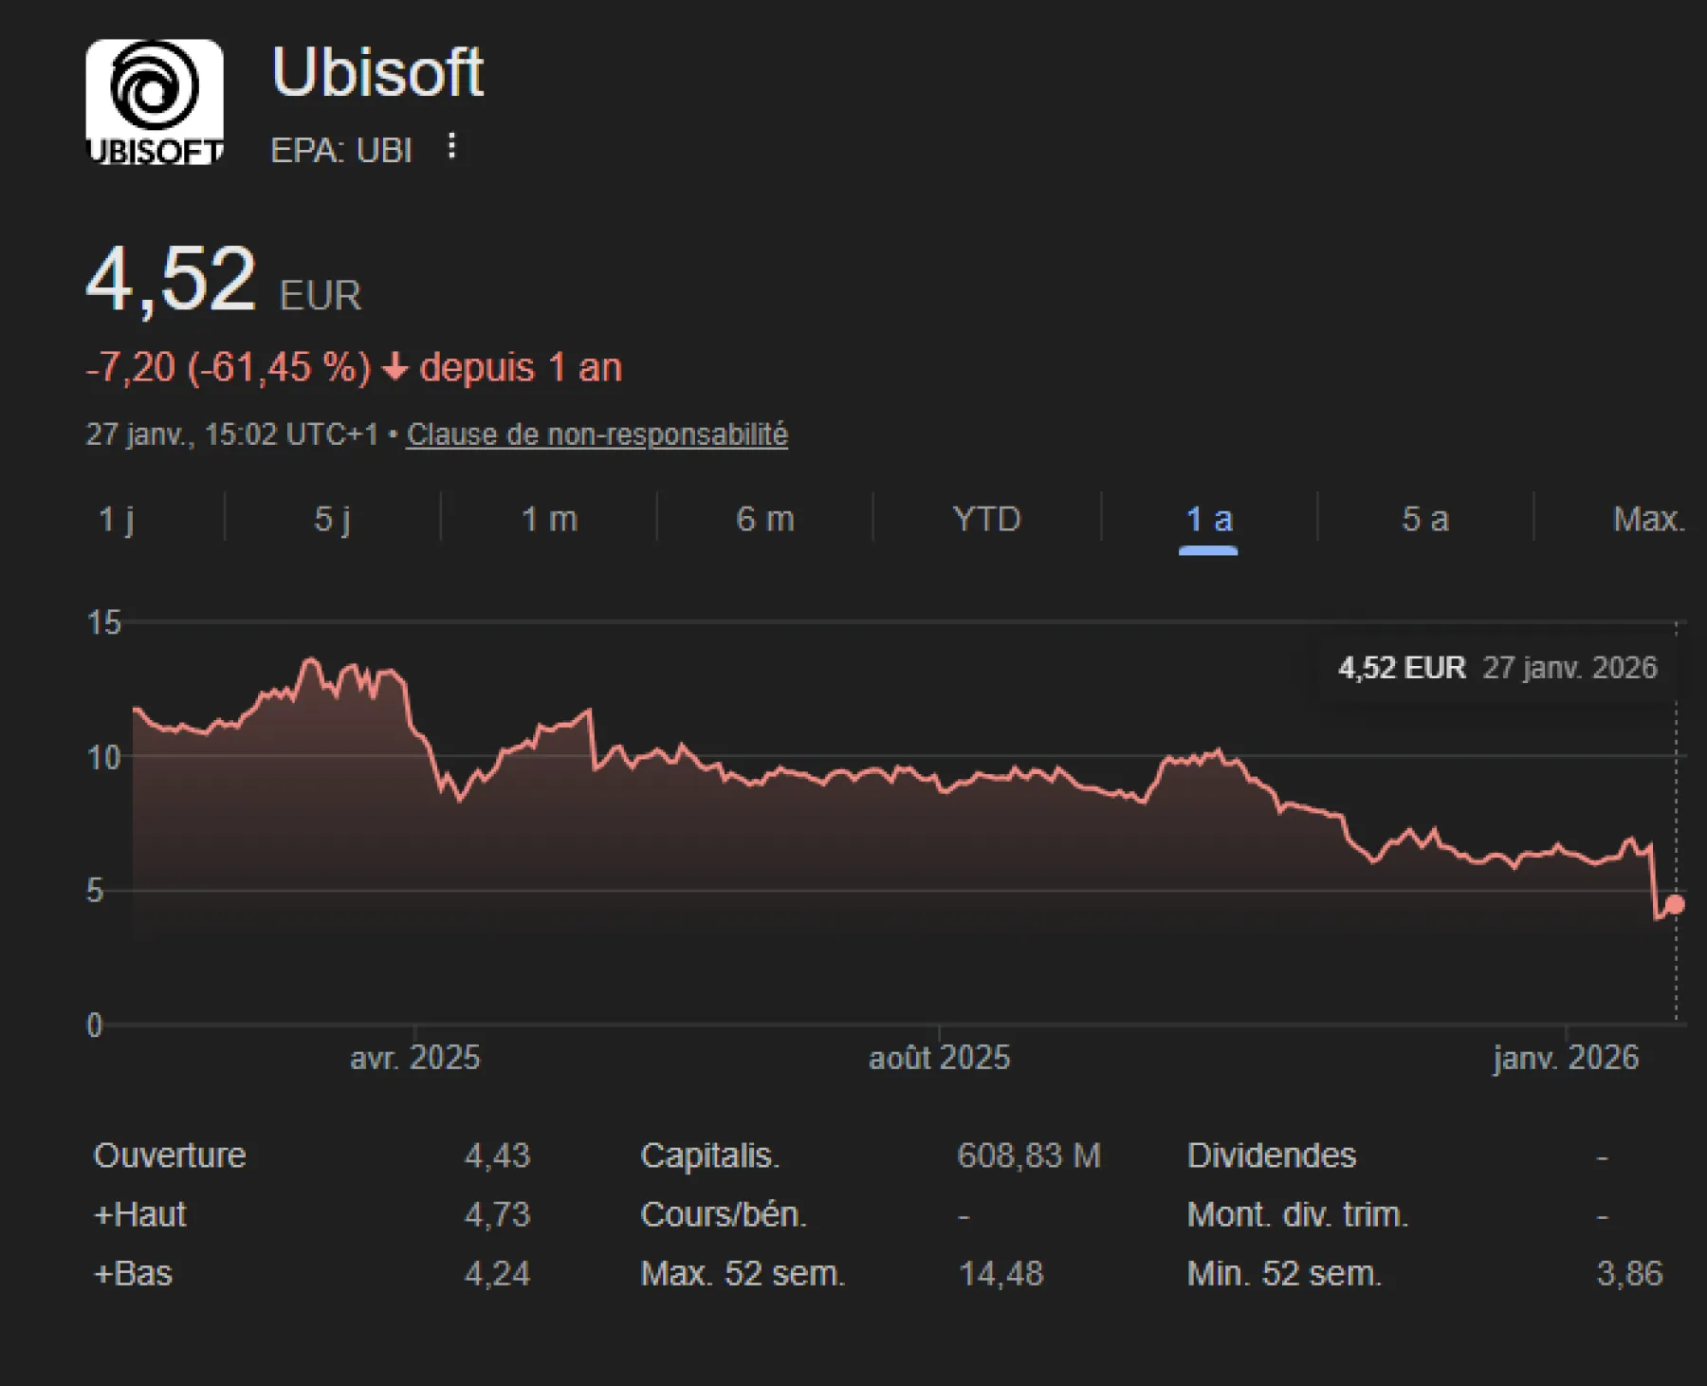Switch to the 1 j time range

118,519
